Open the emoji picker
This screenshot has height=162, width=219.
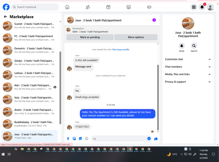(x=149, y=138)
